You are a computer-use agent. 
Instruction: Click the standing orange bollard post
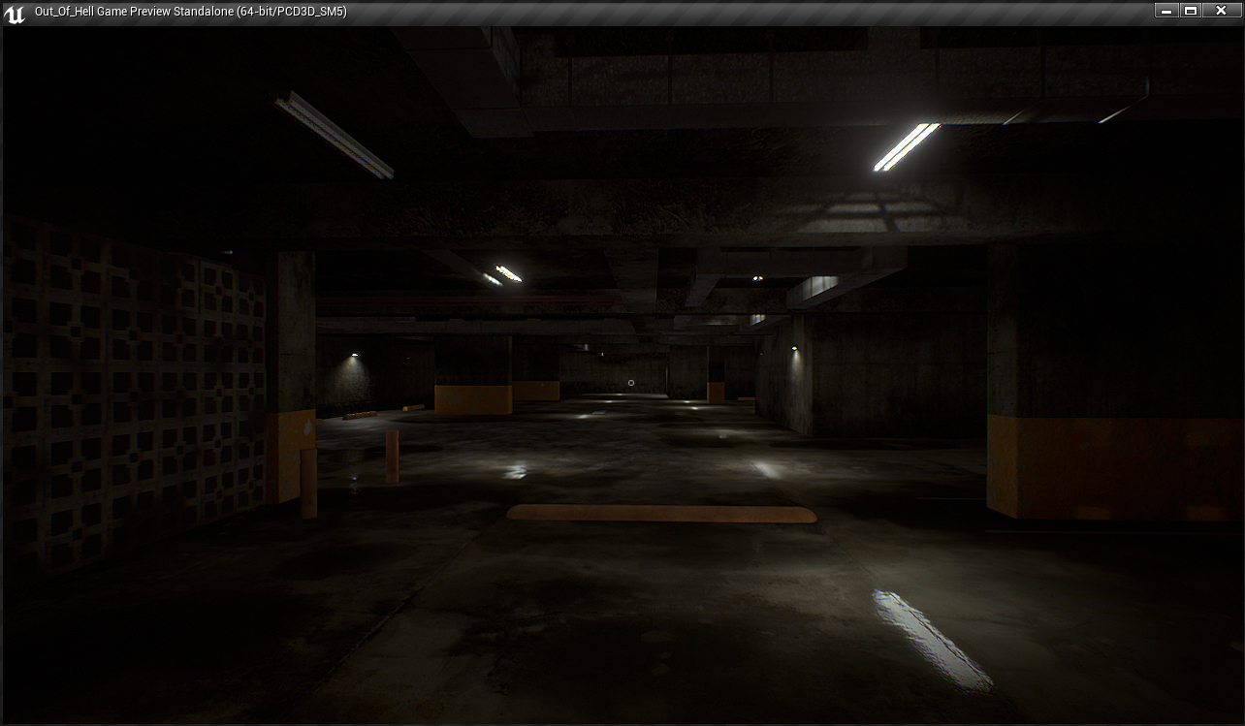coord(392,456)
